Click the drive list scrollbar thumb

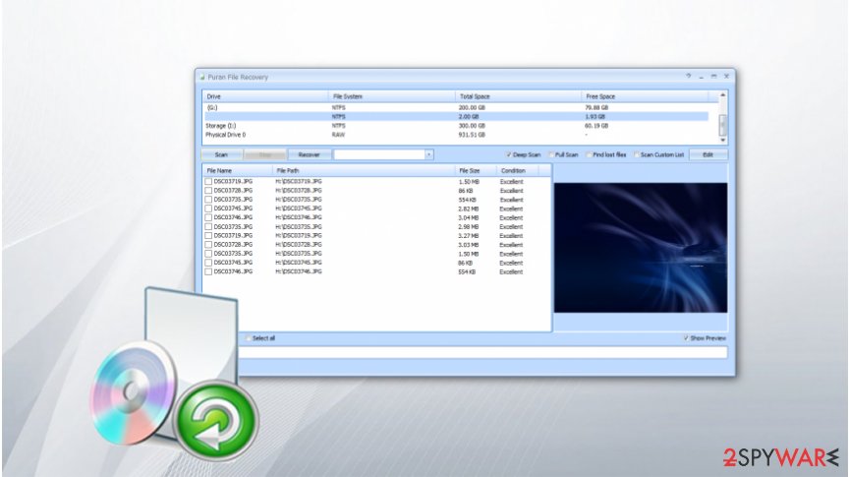pyautogui.click(x=722, y=125)
